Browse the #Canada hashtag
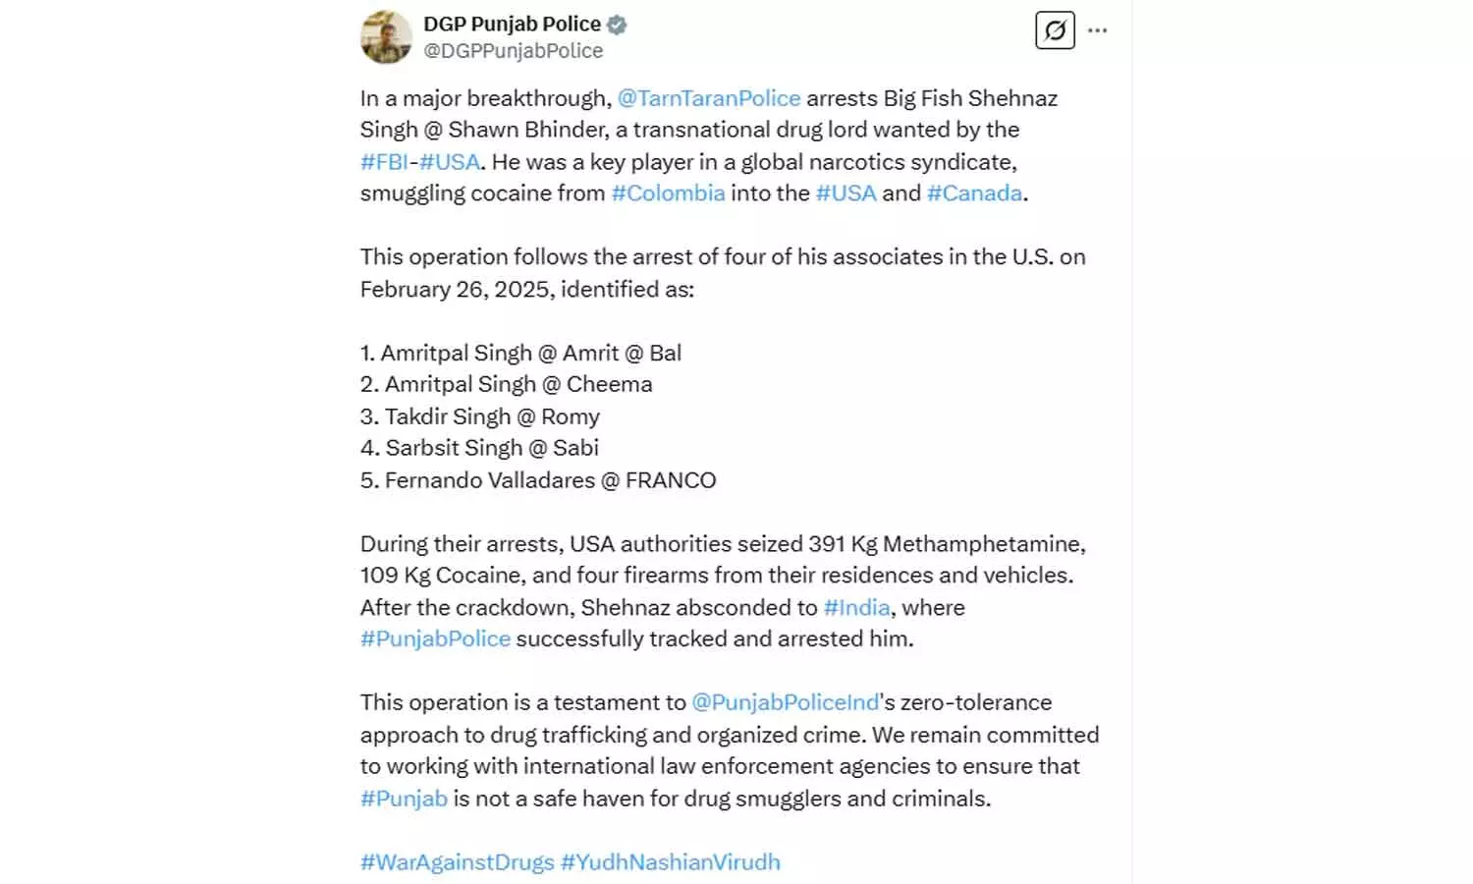Viewport: 1473px width, 884px height. pos(974,193)
